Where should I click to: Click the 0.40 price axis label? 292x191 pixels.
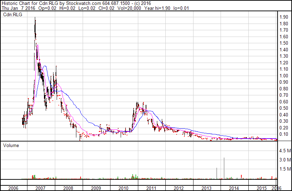pos(284,115)
